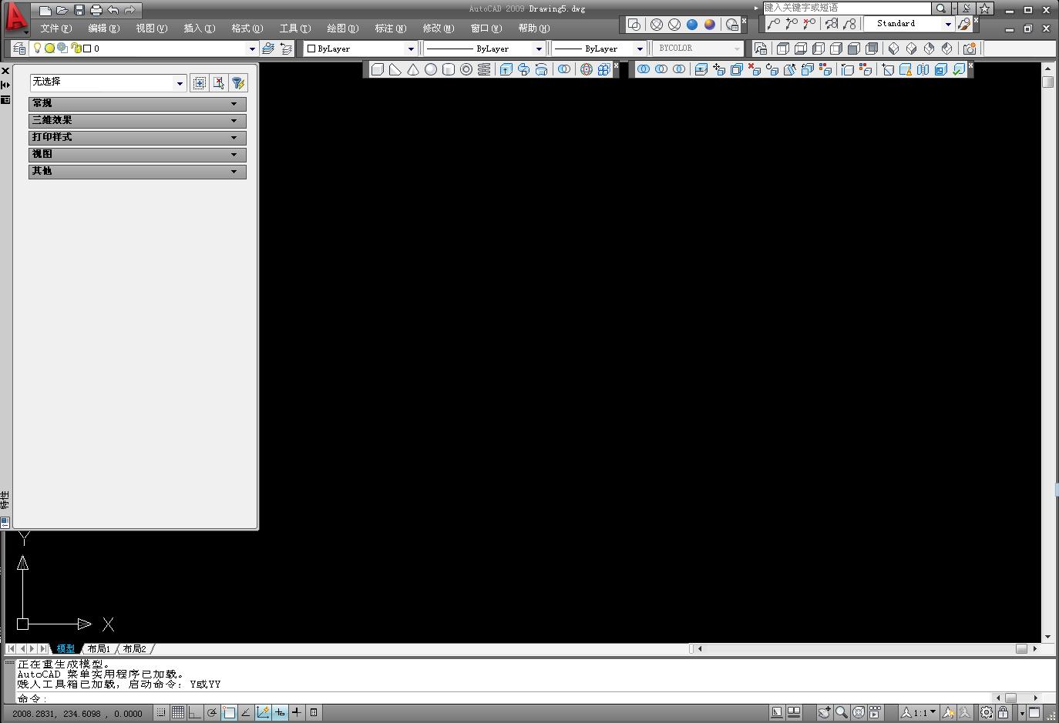Expand the 常规 properties section

point(138,103)
